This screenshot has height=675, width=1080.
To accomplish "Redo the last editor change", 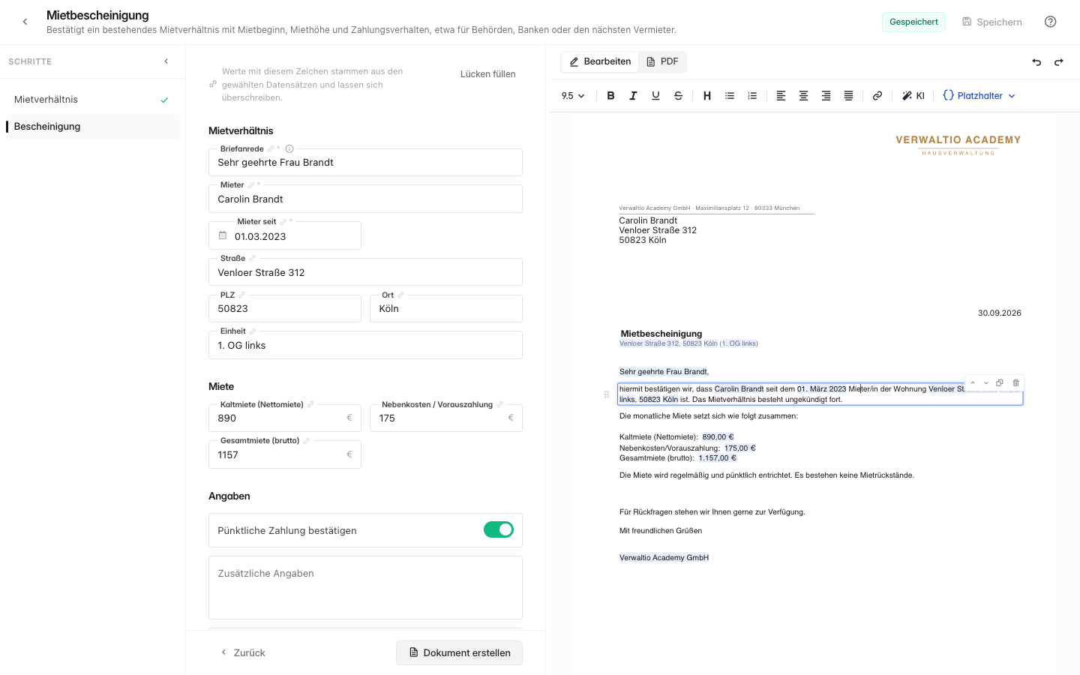I will 1059,62.
